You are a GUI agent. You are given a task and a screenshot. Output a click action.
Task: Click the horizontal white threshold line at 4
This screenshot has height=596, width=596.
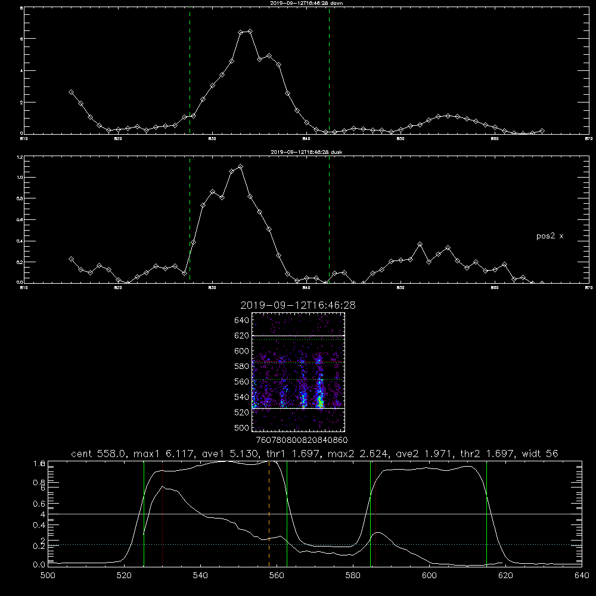(x=315, y=514)
